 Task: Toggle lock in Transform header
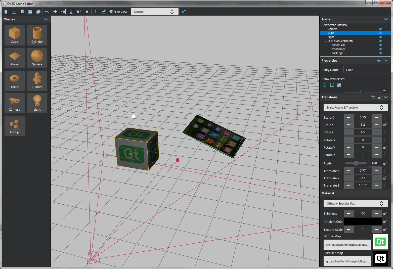point(380,97)
